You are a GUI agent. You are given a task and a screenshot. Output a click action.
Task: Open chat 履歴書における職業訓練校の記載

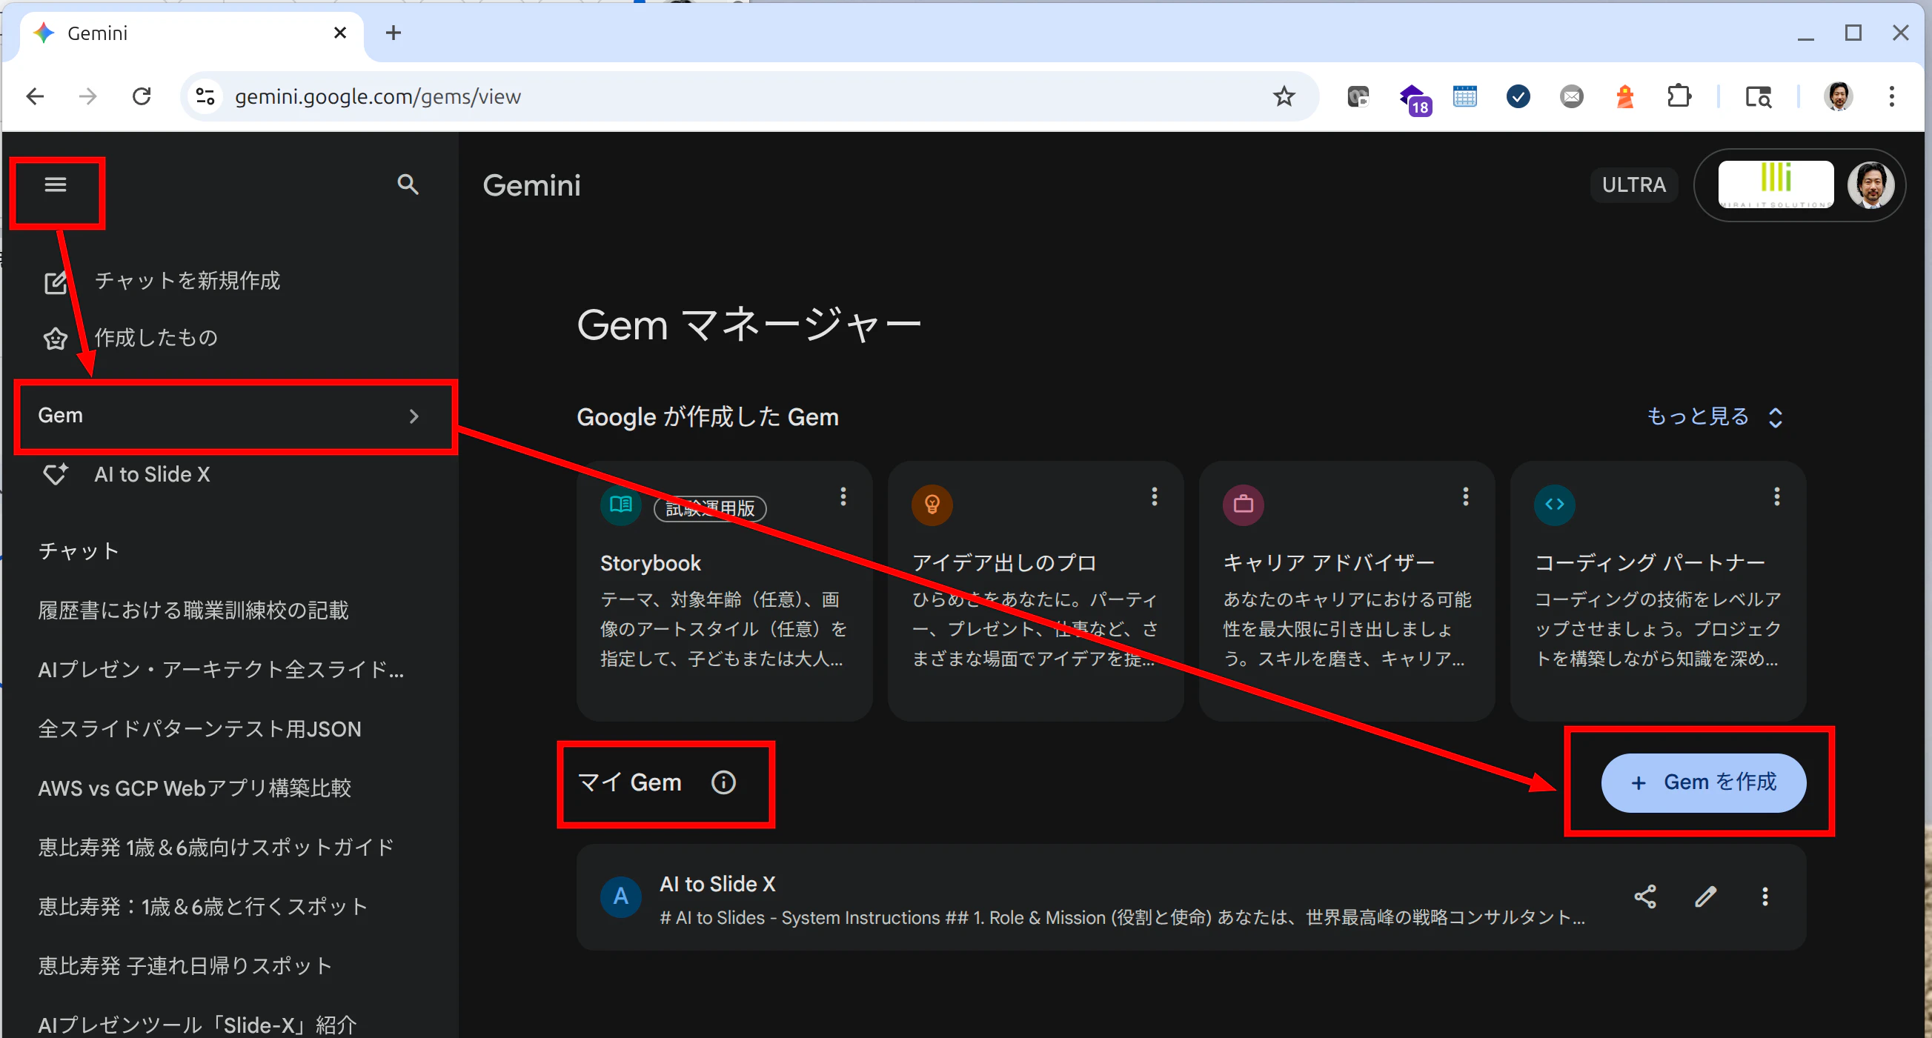click(x=193, y=610)
